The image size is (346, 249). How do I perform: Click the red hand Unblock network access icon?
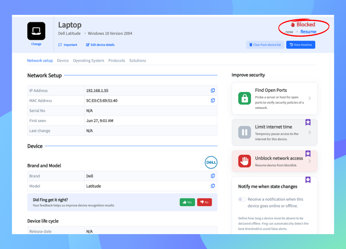point(245,161)
